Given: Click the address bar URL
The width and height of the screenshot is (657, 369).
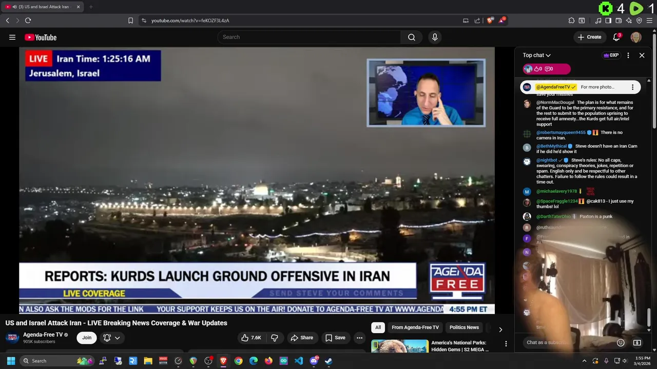Looking at the screenshot, I should (190, 20).
